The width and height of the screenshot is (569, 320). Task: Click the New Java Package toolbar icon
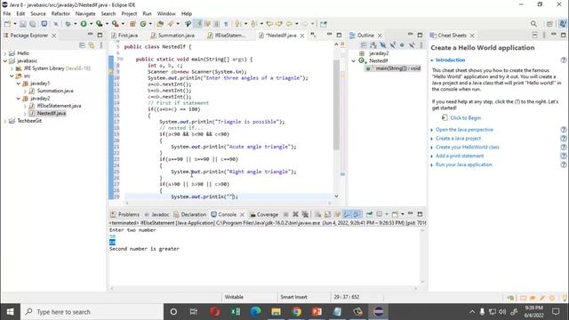click(x=132, y=24)
